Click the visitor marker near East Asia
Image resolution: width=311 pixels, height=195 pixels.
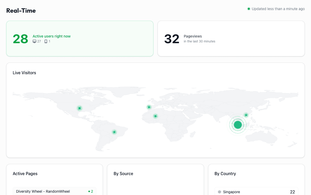(246, 115)
